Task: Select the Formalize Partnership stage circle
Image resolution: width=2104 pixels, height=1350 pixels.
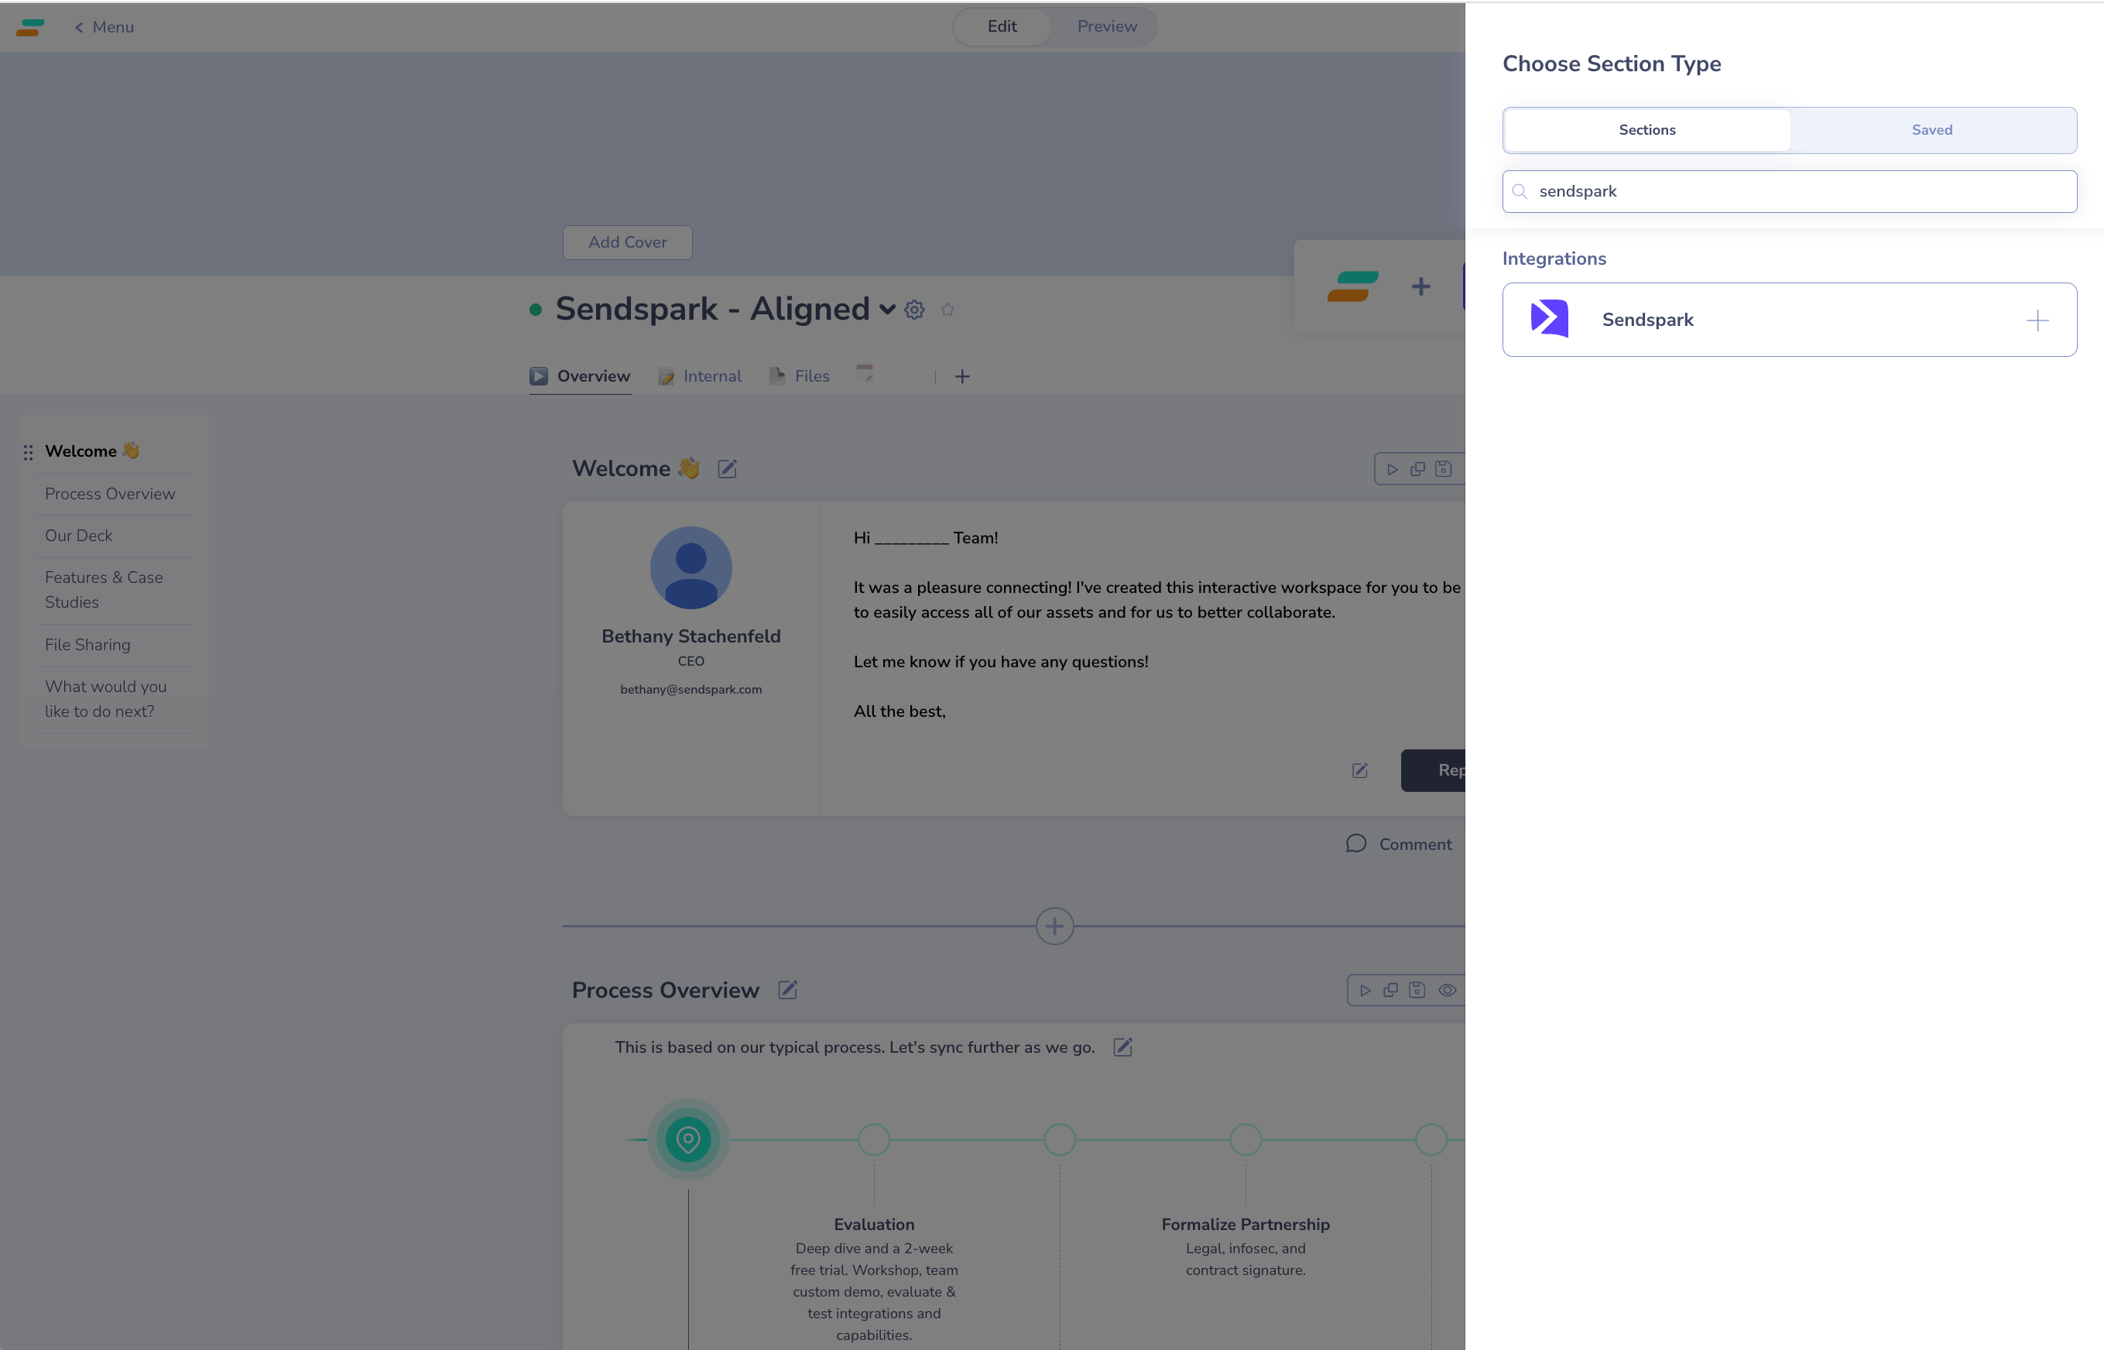Action: point(1246,1139)
